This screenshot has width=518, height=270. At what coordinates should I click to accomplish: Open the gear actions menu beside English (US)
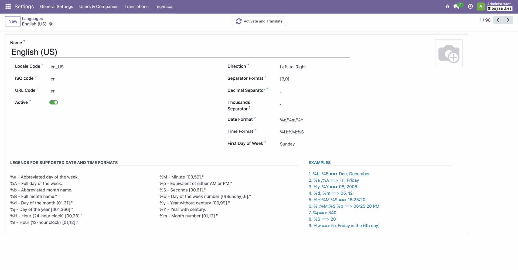click(51, 24)
